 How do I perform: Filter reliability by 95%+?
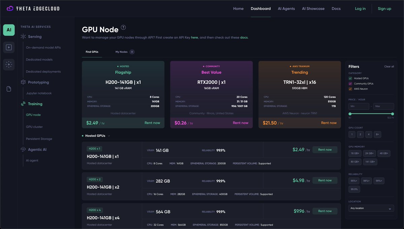coord(354,181)
